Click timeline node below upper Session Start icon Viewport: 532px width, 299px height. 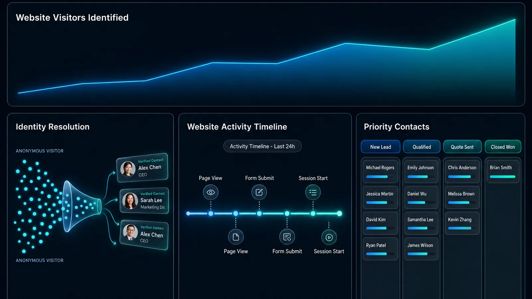pyautogui.click(x=313, y=214)
